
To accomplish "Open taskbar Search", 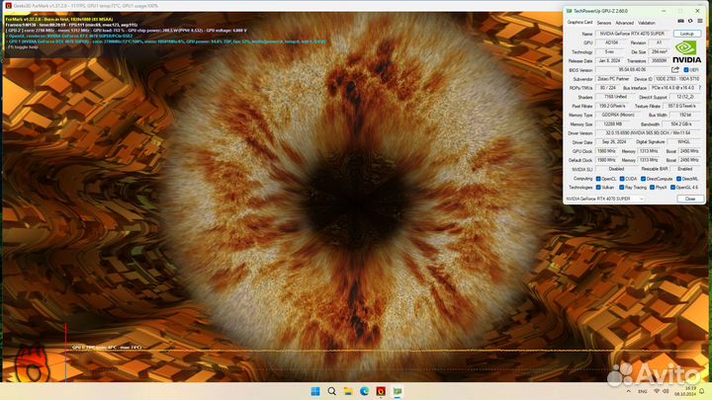I will coord(331,391).
